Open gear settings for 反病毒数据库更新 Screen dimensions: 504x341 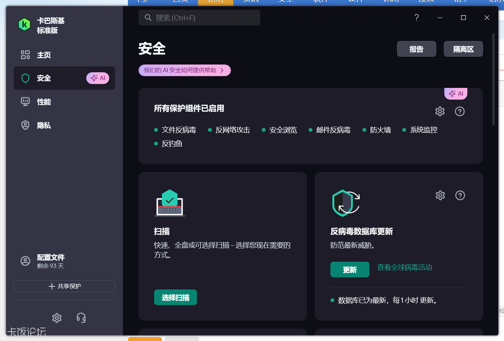pyautogui.click(x=440, y=195)
